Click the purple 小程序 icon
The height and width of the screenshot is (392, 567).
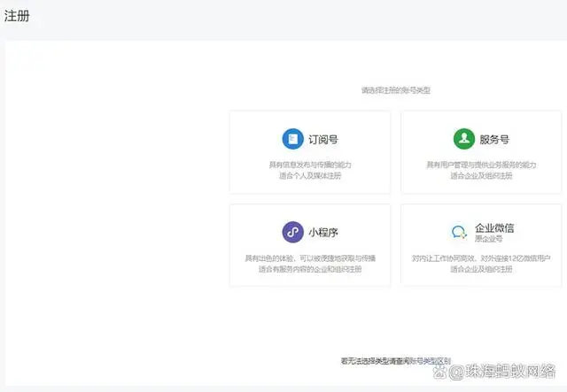[x=292, y=232]
